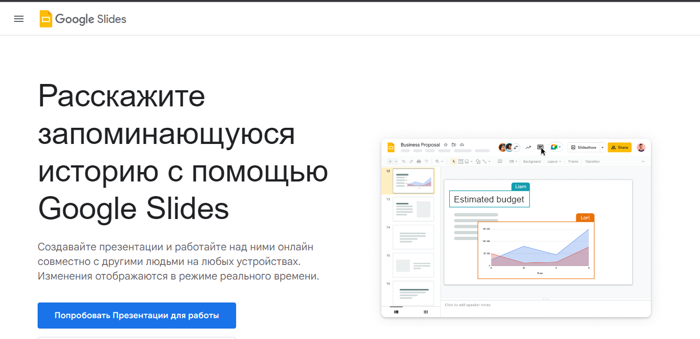The height and width of the screenshot is (339, 700).
Task: Click the Theme toolbar option
Action: coord(573,162)
